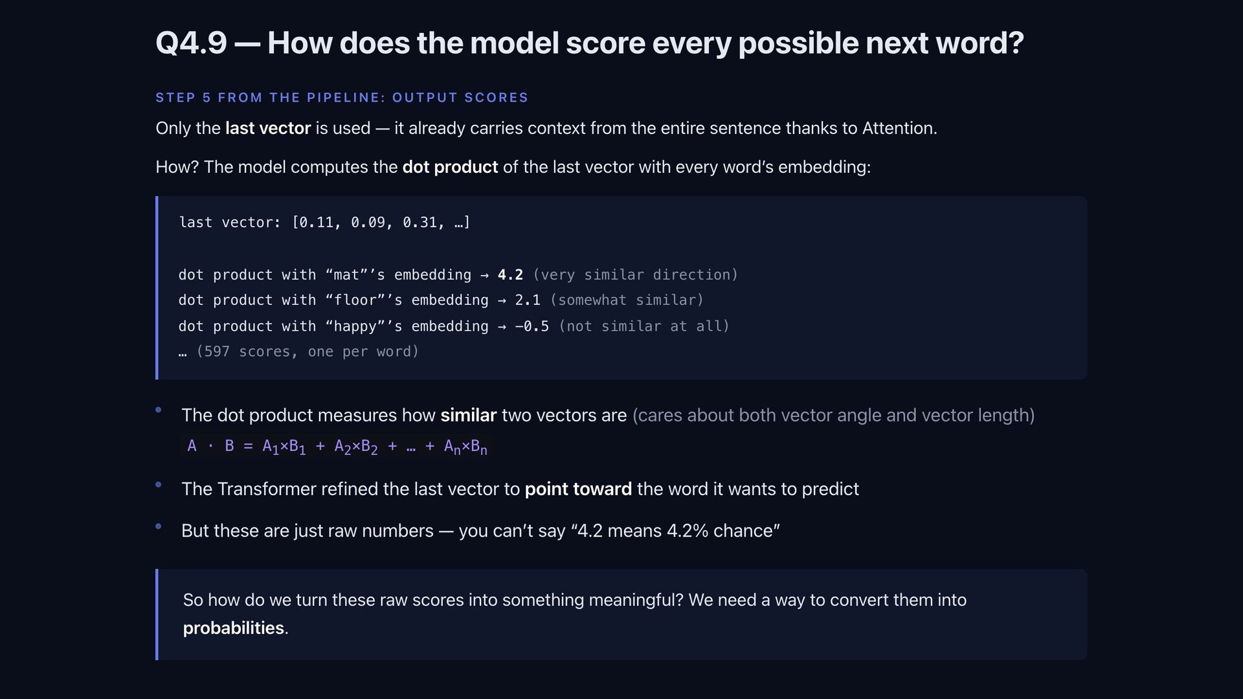Image resolution: width=1243 pixels, height=699 pixels.
Task: Click the "mat" embedding dot product line
Action: click(324, 275)
